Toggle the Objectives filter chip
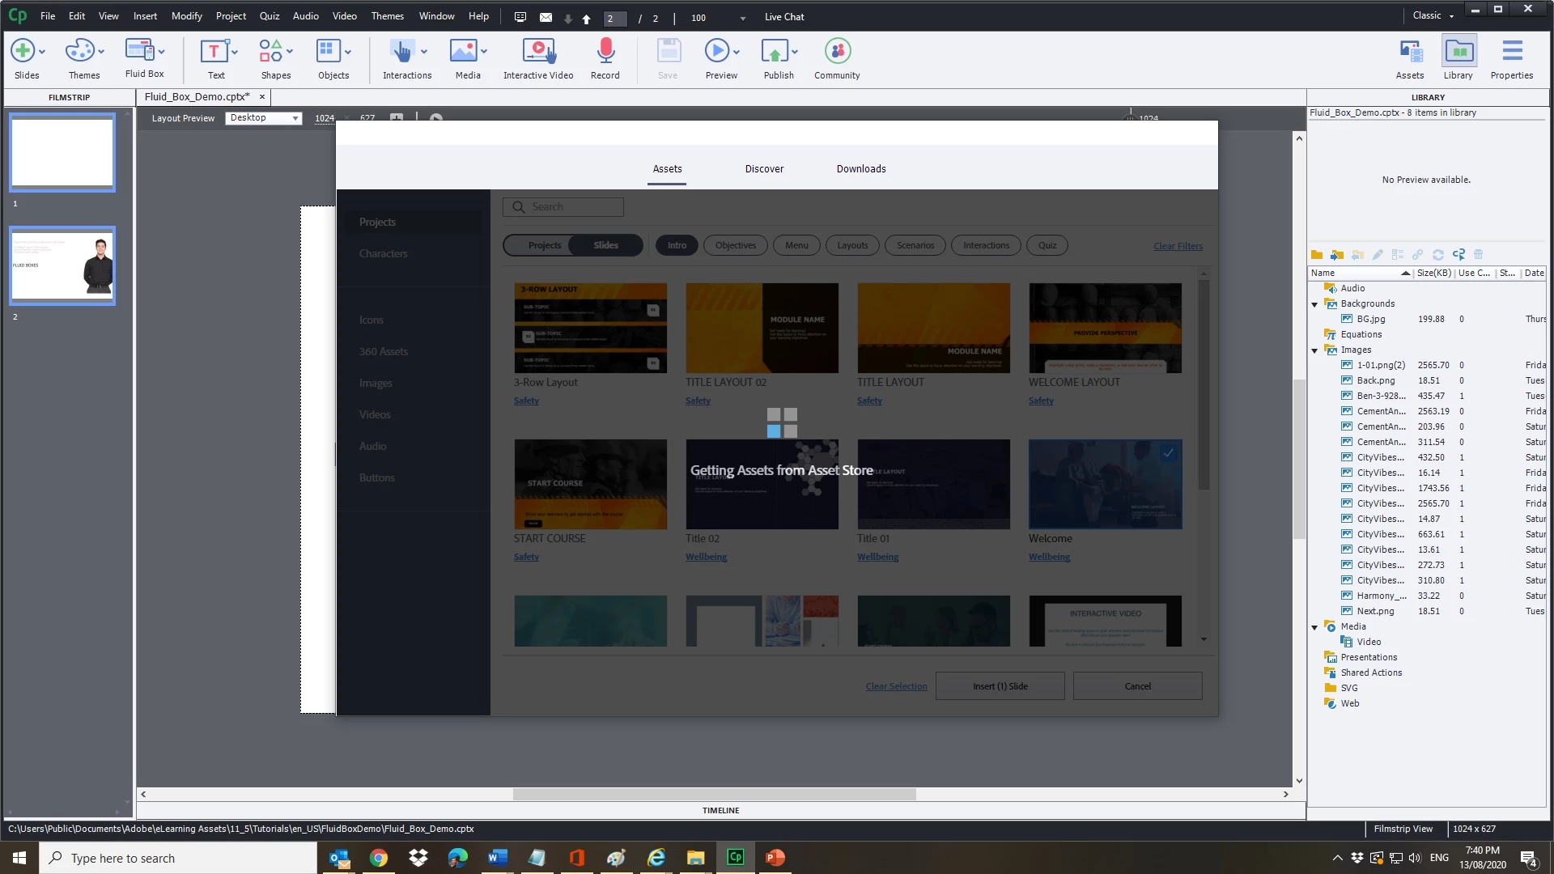This screenshot has width=1554, height=874. [735, 245]
